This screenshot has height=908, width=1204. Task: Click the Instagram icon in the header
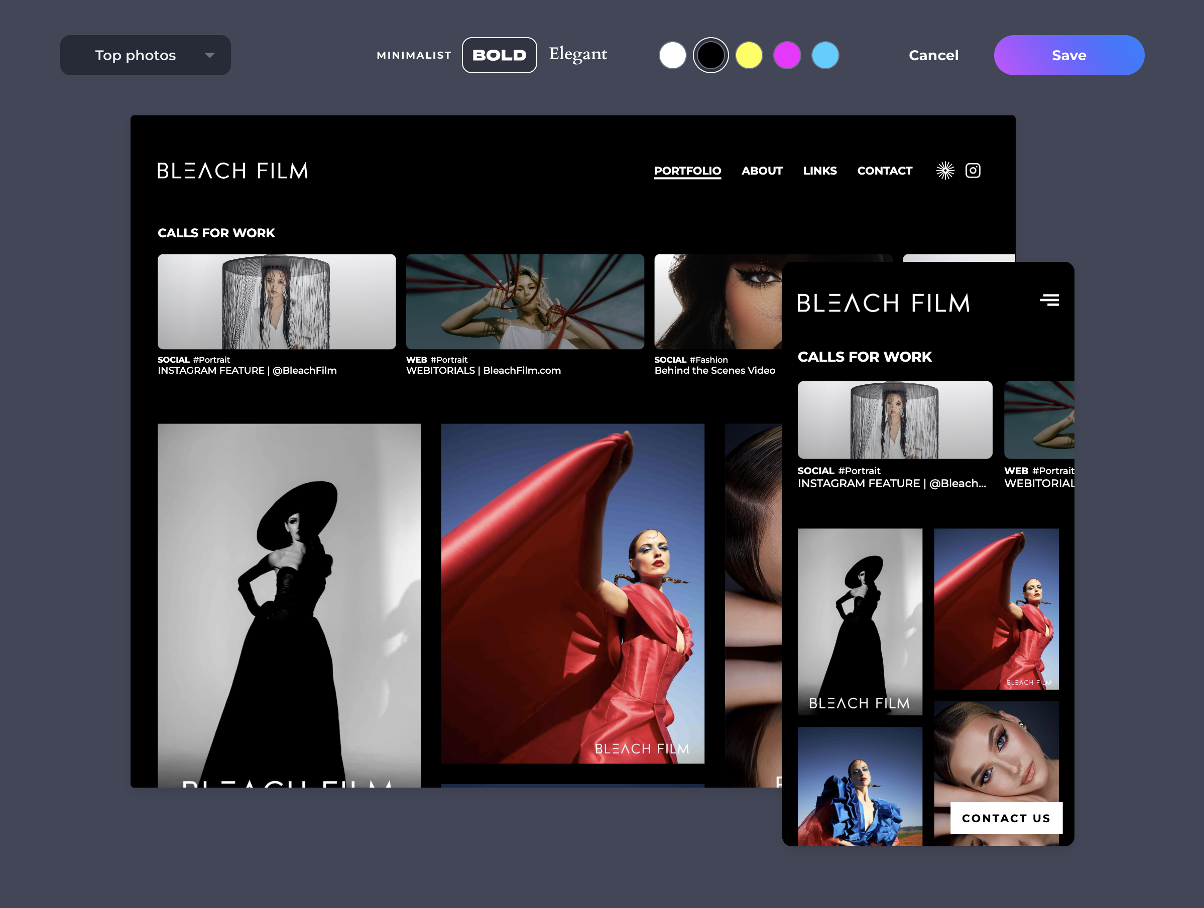click(973, 171)
